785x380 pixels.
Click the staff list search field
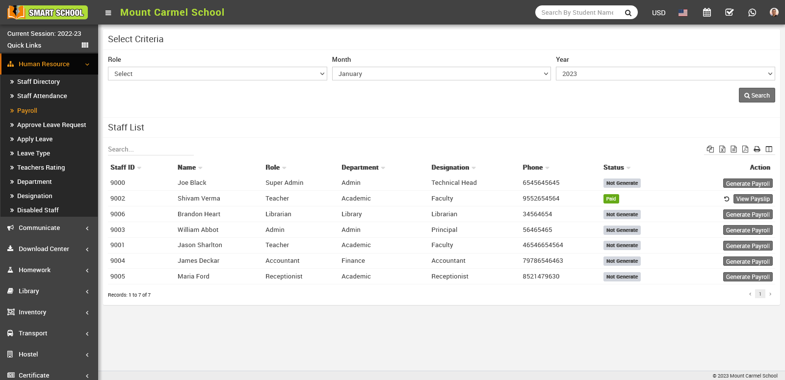(x=150, y=150)
